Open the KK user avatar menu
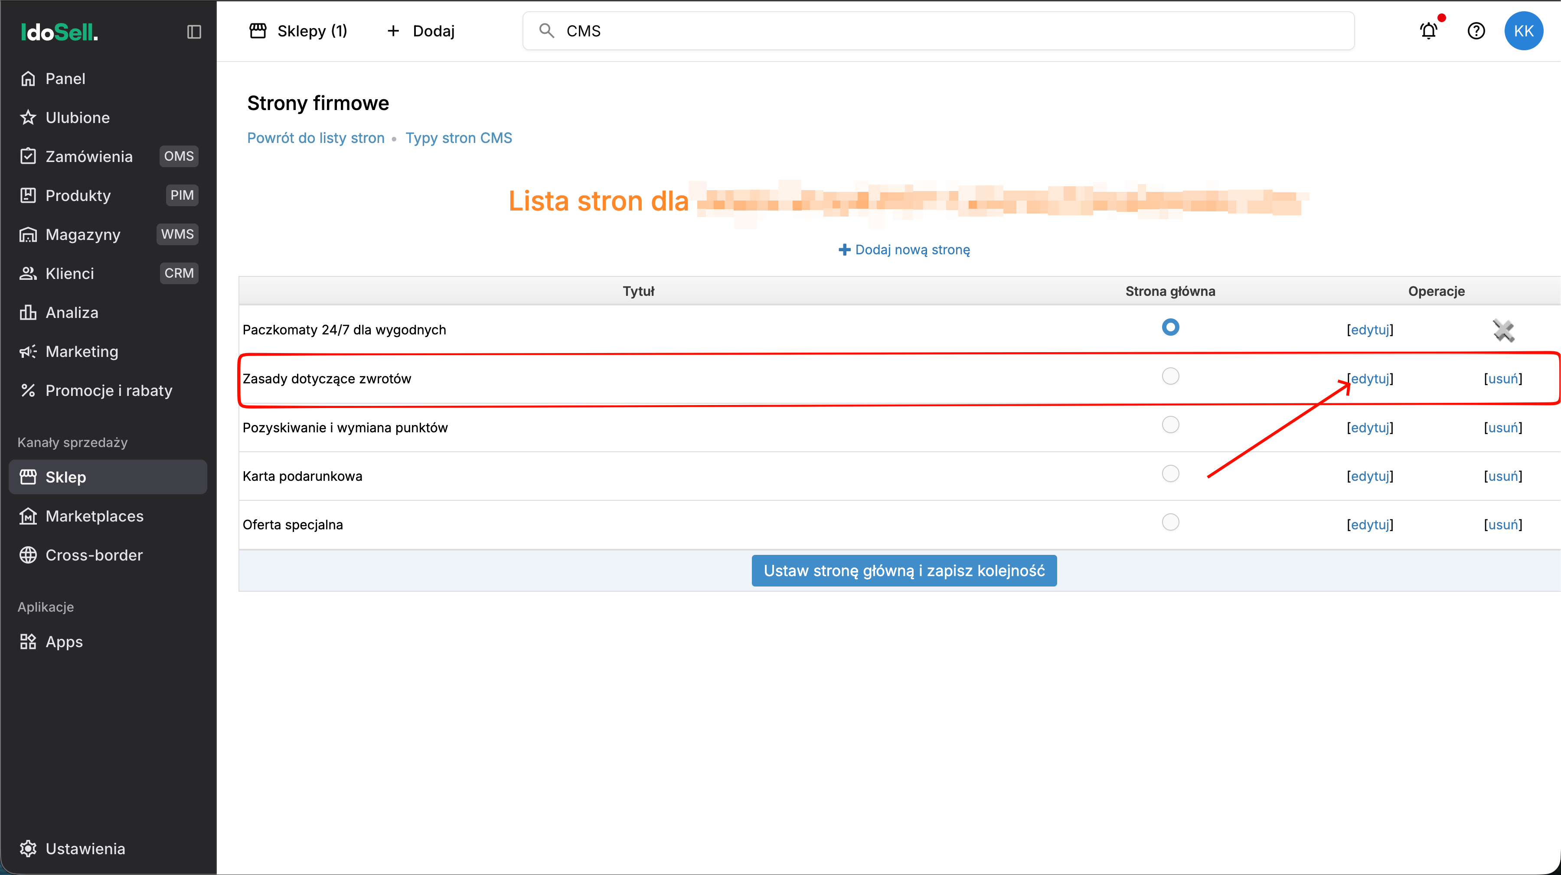 pyautogui.click(x=1523, y=31)
